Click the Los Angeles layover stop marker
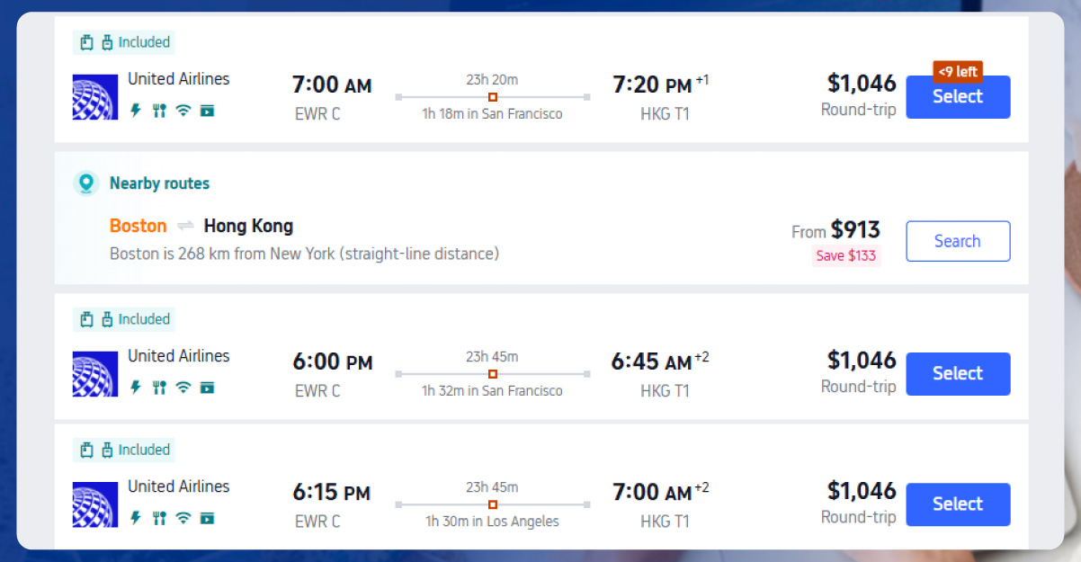 point(493,504)
